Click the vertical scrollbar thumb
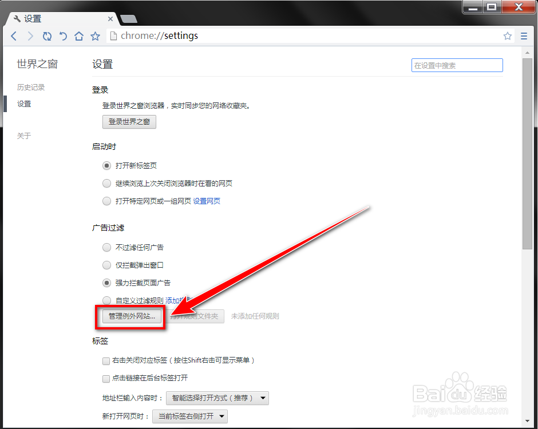 click(x=527, y=154)
